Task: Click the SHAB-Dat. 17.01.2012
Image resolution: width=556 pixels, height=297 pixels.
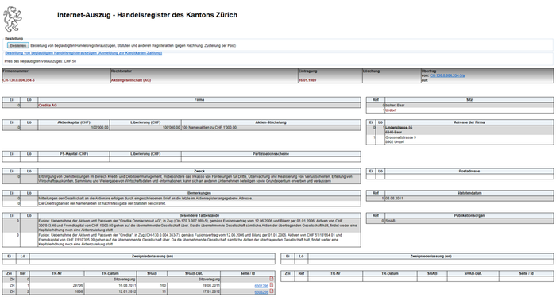Action: [x=211, y=291]
